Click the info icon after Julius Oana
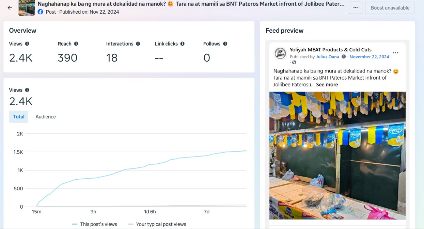The width and height of the screenshot is (424, 229). 344,57
